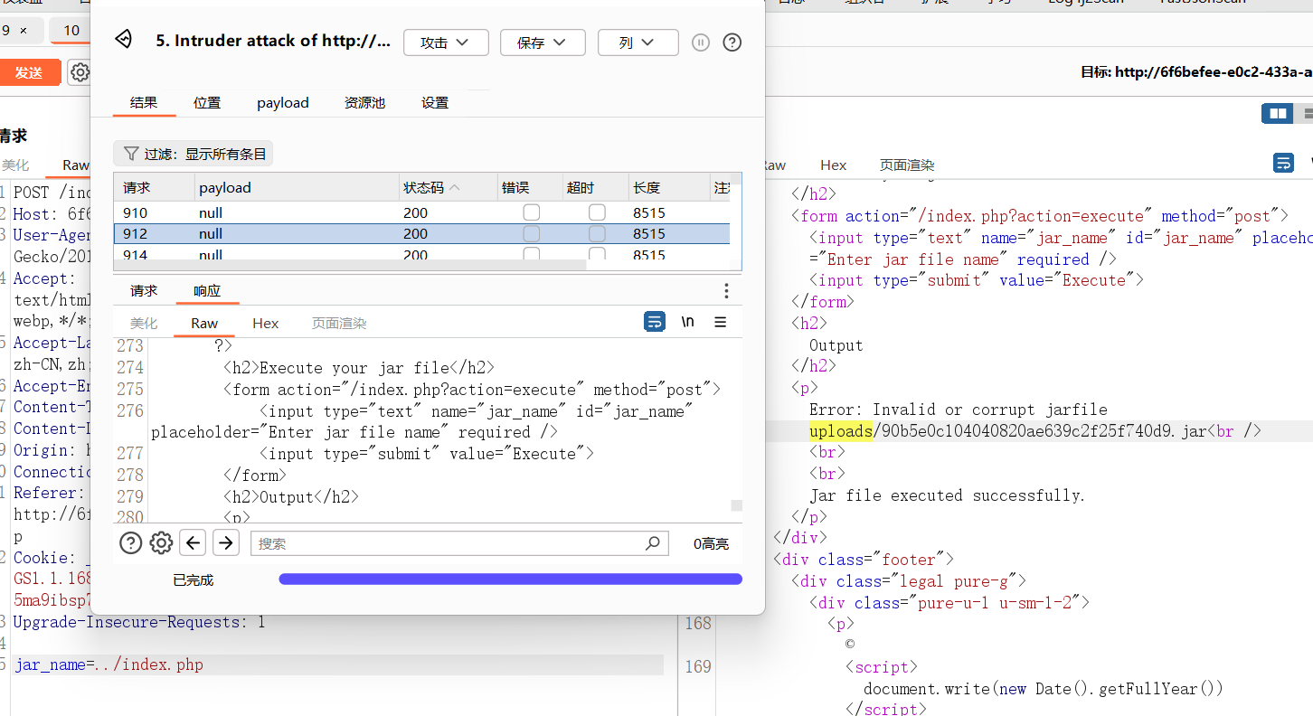The height and width of the screenshot is (716, 1313).
Task: Sort by the 超时 column header
Action: (596, 188)
